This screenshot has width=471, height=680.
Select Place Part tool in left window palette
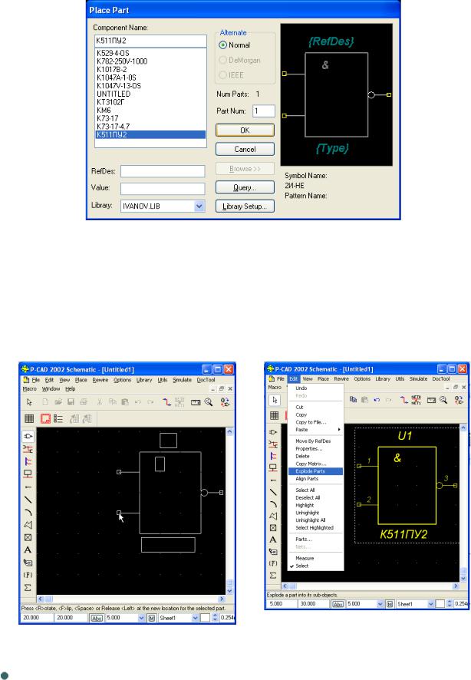tap(28, 436)
